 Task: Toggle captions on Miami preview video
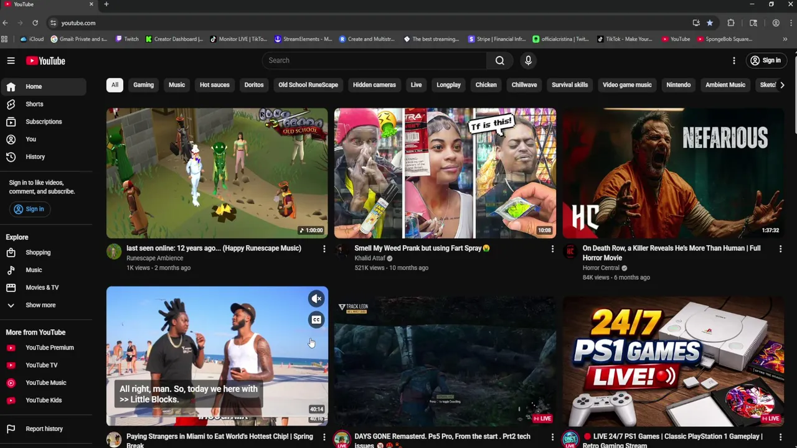coord(316,320)
